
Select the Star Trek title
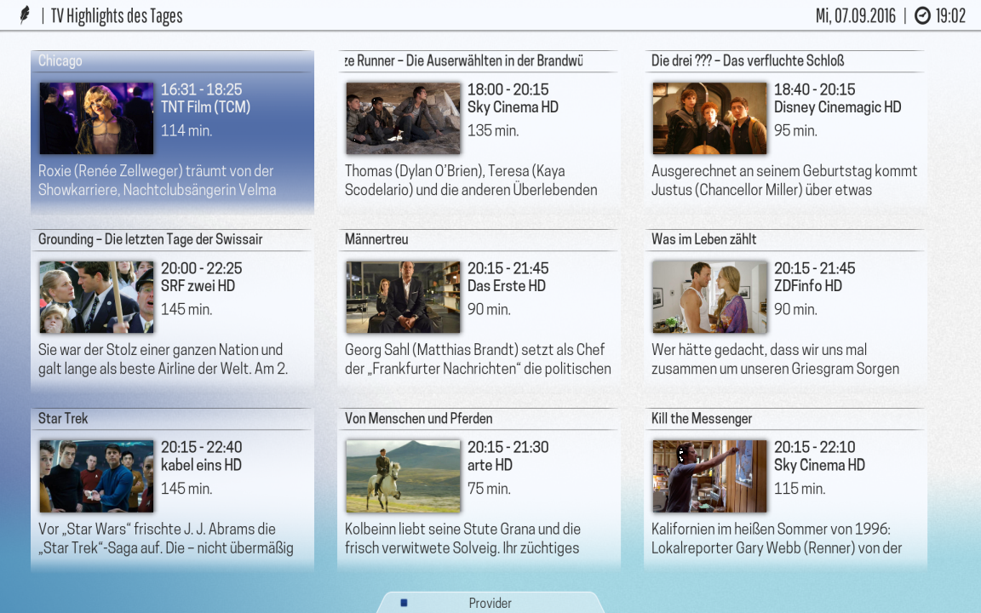click(63, 419)
